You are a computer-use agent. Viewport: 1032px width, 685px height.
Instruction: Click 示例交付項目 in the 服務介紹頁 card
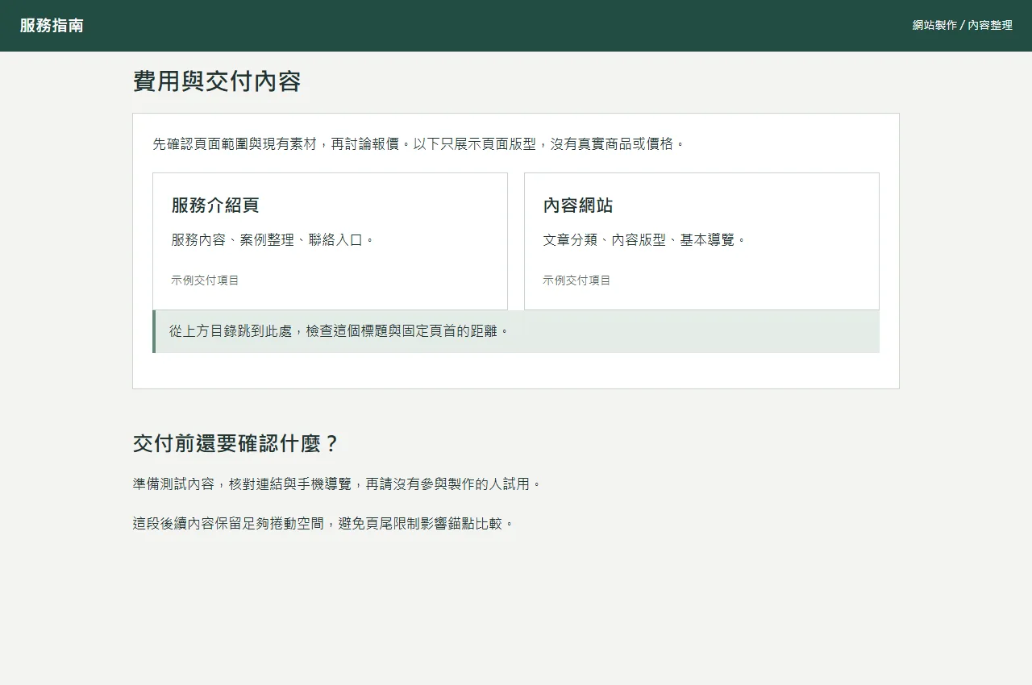(205, 280)
